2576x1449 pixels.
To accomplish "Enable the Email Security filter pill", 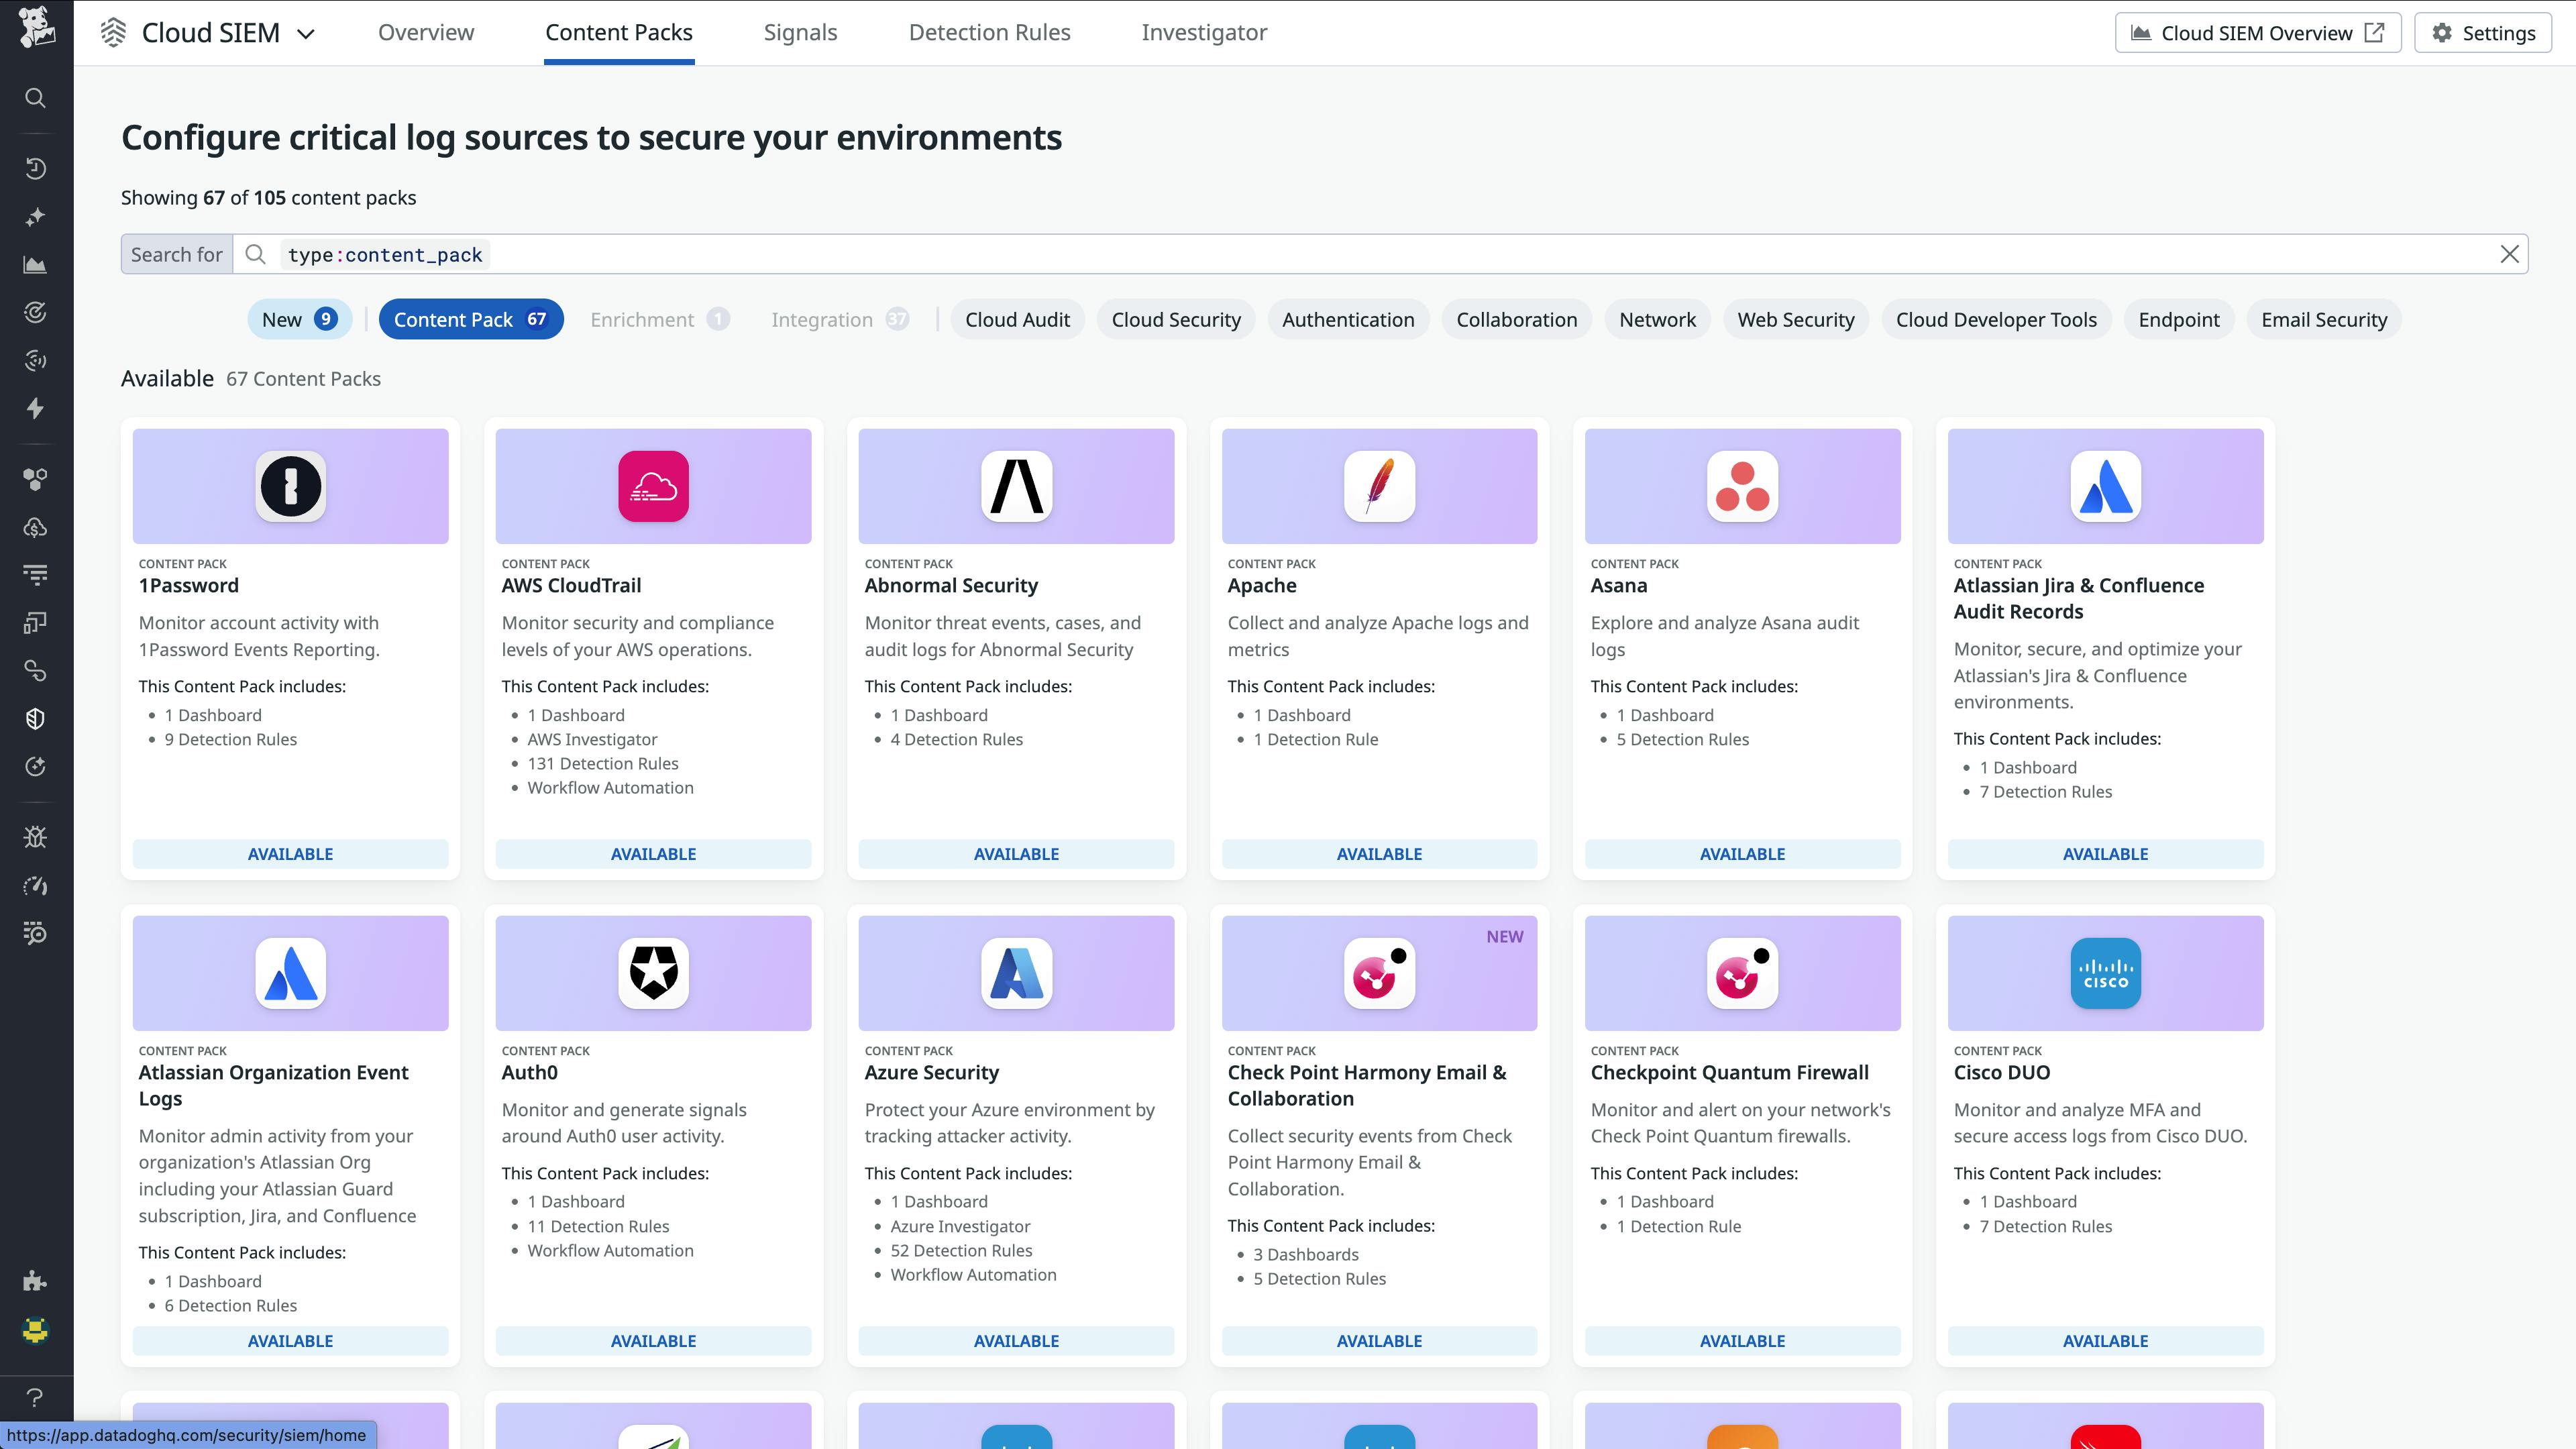I will click(2321, 319).
